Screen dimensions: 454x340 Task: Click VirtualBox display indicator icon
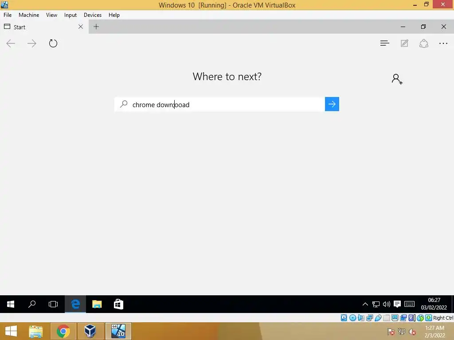click(x=395, y=318)
